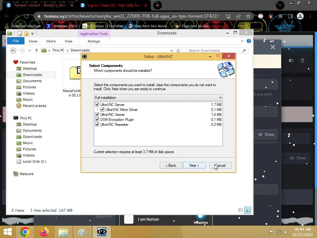Cancel the UltraVNC setup
This screenshot has height=238, width=317.
click(220, 165)
